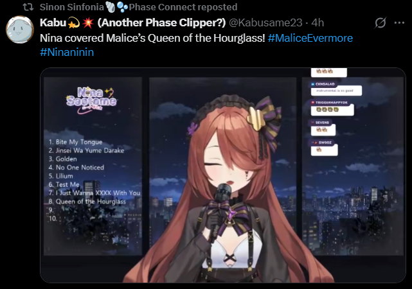Click the TRIGGERHAPPYDK chat username
The image size is (412, 289).
click(x=330, y=102)
